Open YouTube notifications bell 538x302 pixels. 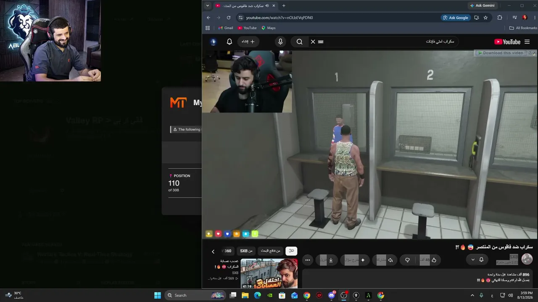(229, 42)
